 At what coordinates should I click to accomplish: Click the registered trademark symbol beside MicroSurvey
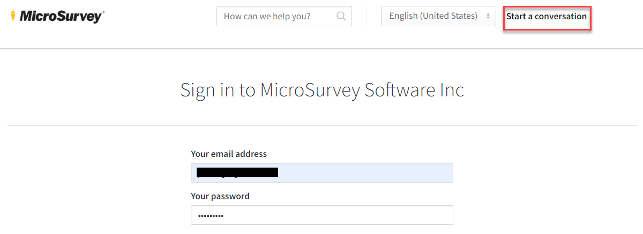tap(103, 12)
